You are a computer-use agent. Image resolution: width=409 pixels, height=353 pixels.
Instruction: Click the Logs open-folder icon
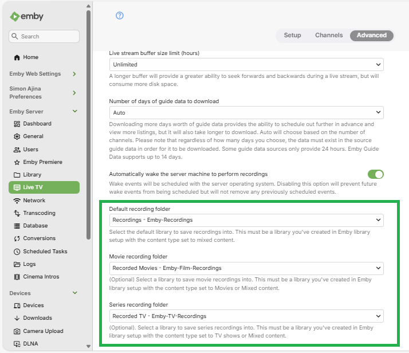(17, 264)
